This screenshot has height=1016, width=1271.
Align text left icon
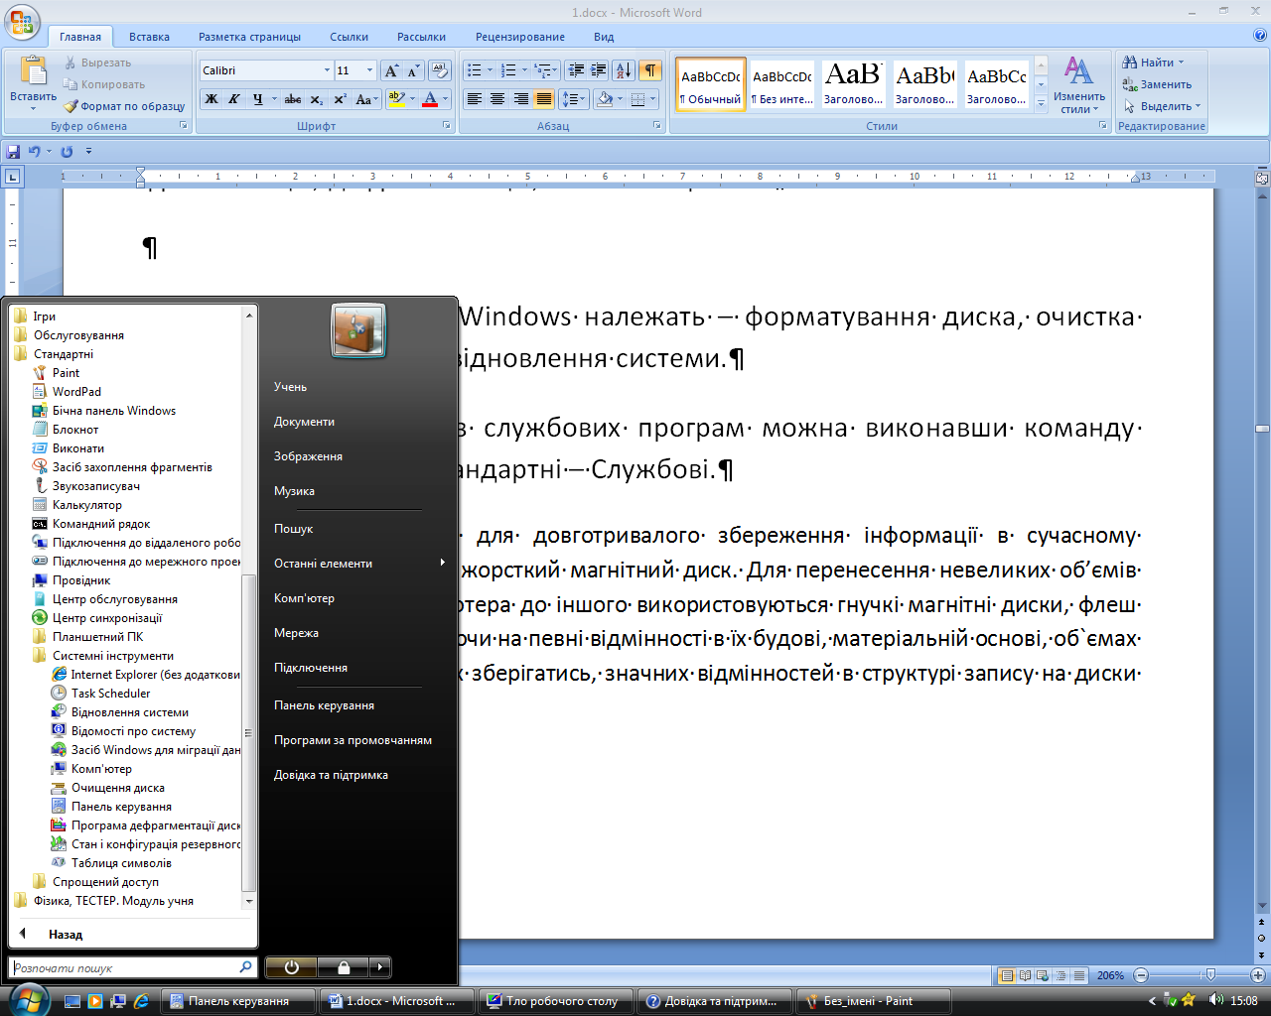pyautogui.click(x=475, y=99)
